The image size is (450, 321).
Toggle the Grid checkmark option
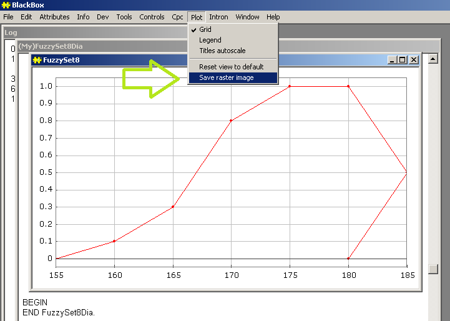(x=205, y=29)
